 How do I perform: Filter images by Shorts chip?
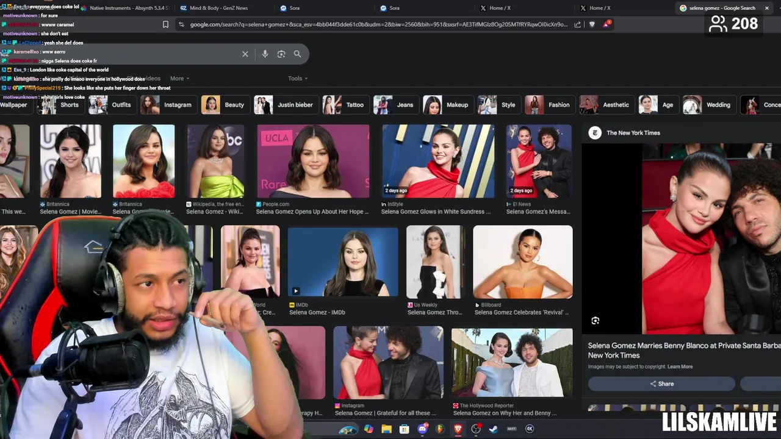pyautogui.click(x=60, y=105)
